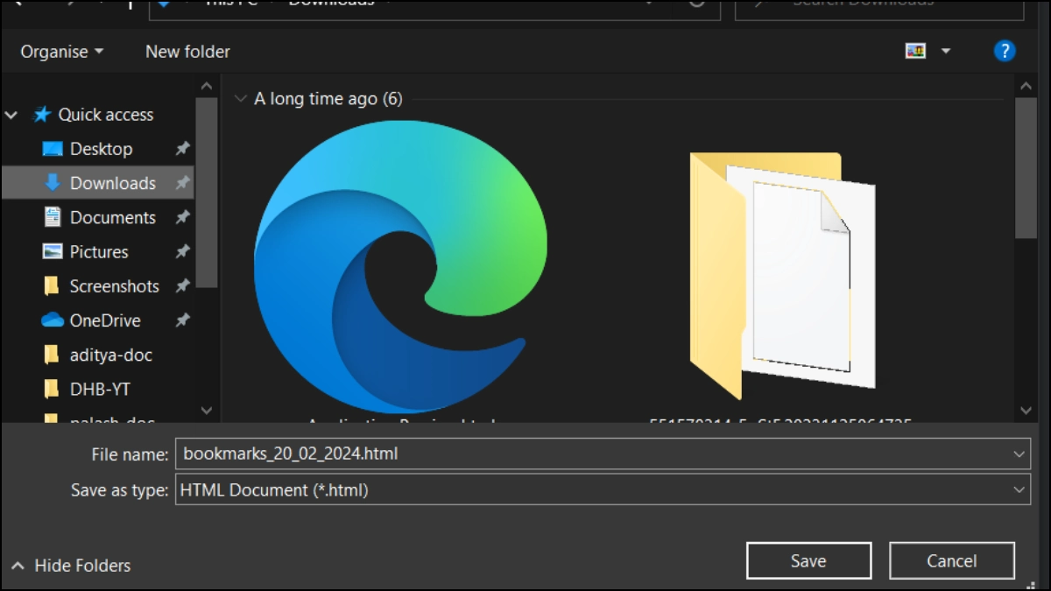Open the view options dropdown arrow
Image resolution: width=1051 pixels, height=591 pixels.
click(946, 52)
